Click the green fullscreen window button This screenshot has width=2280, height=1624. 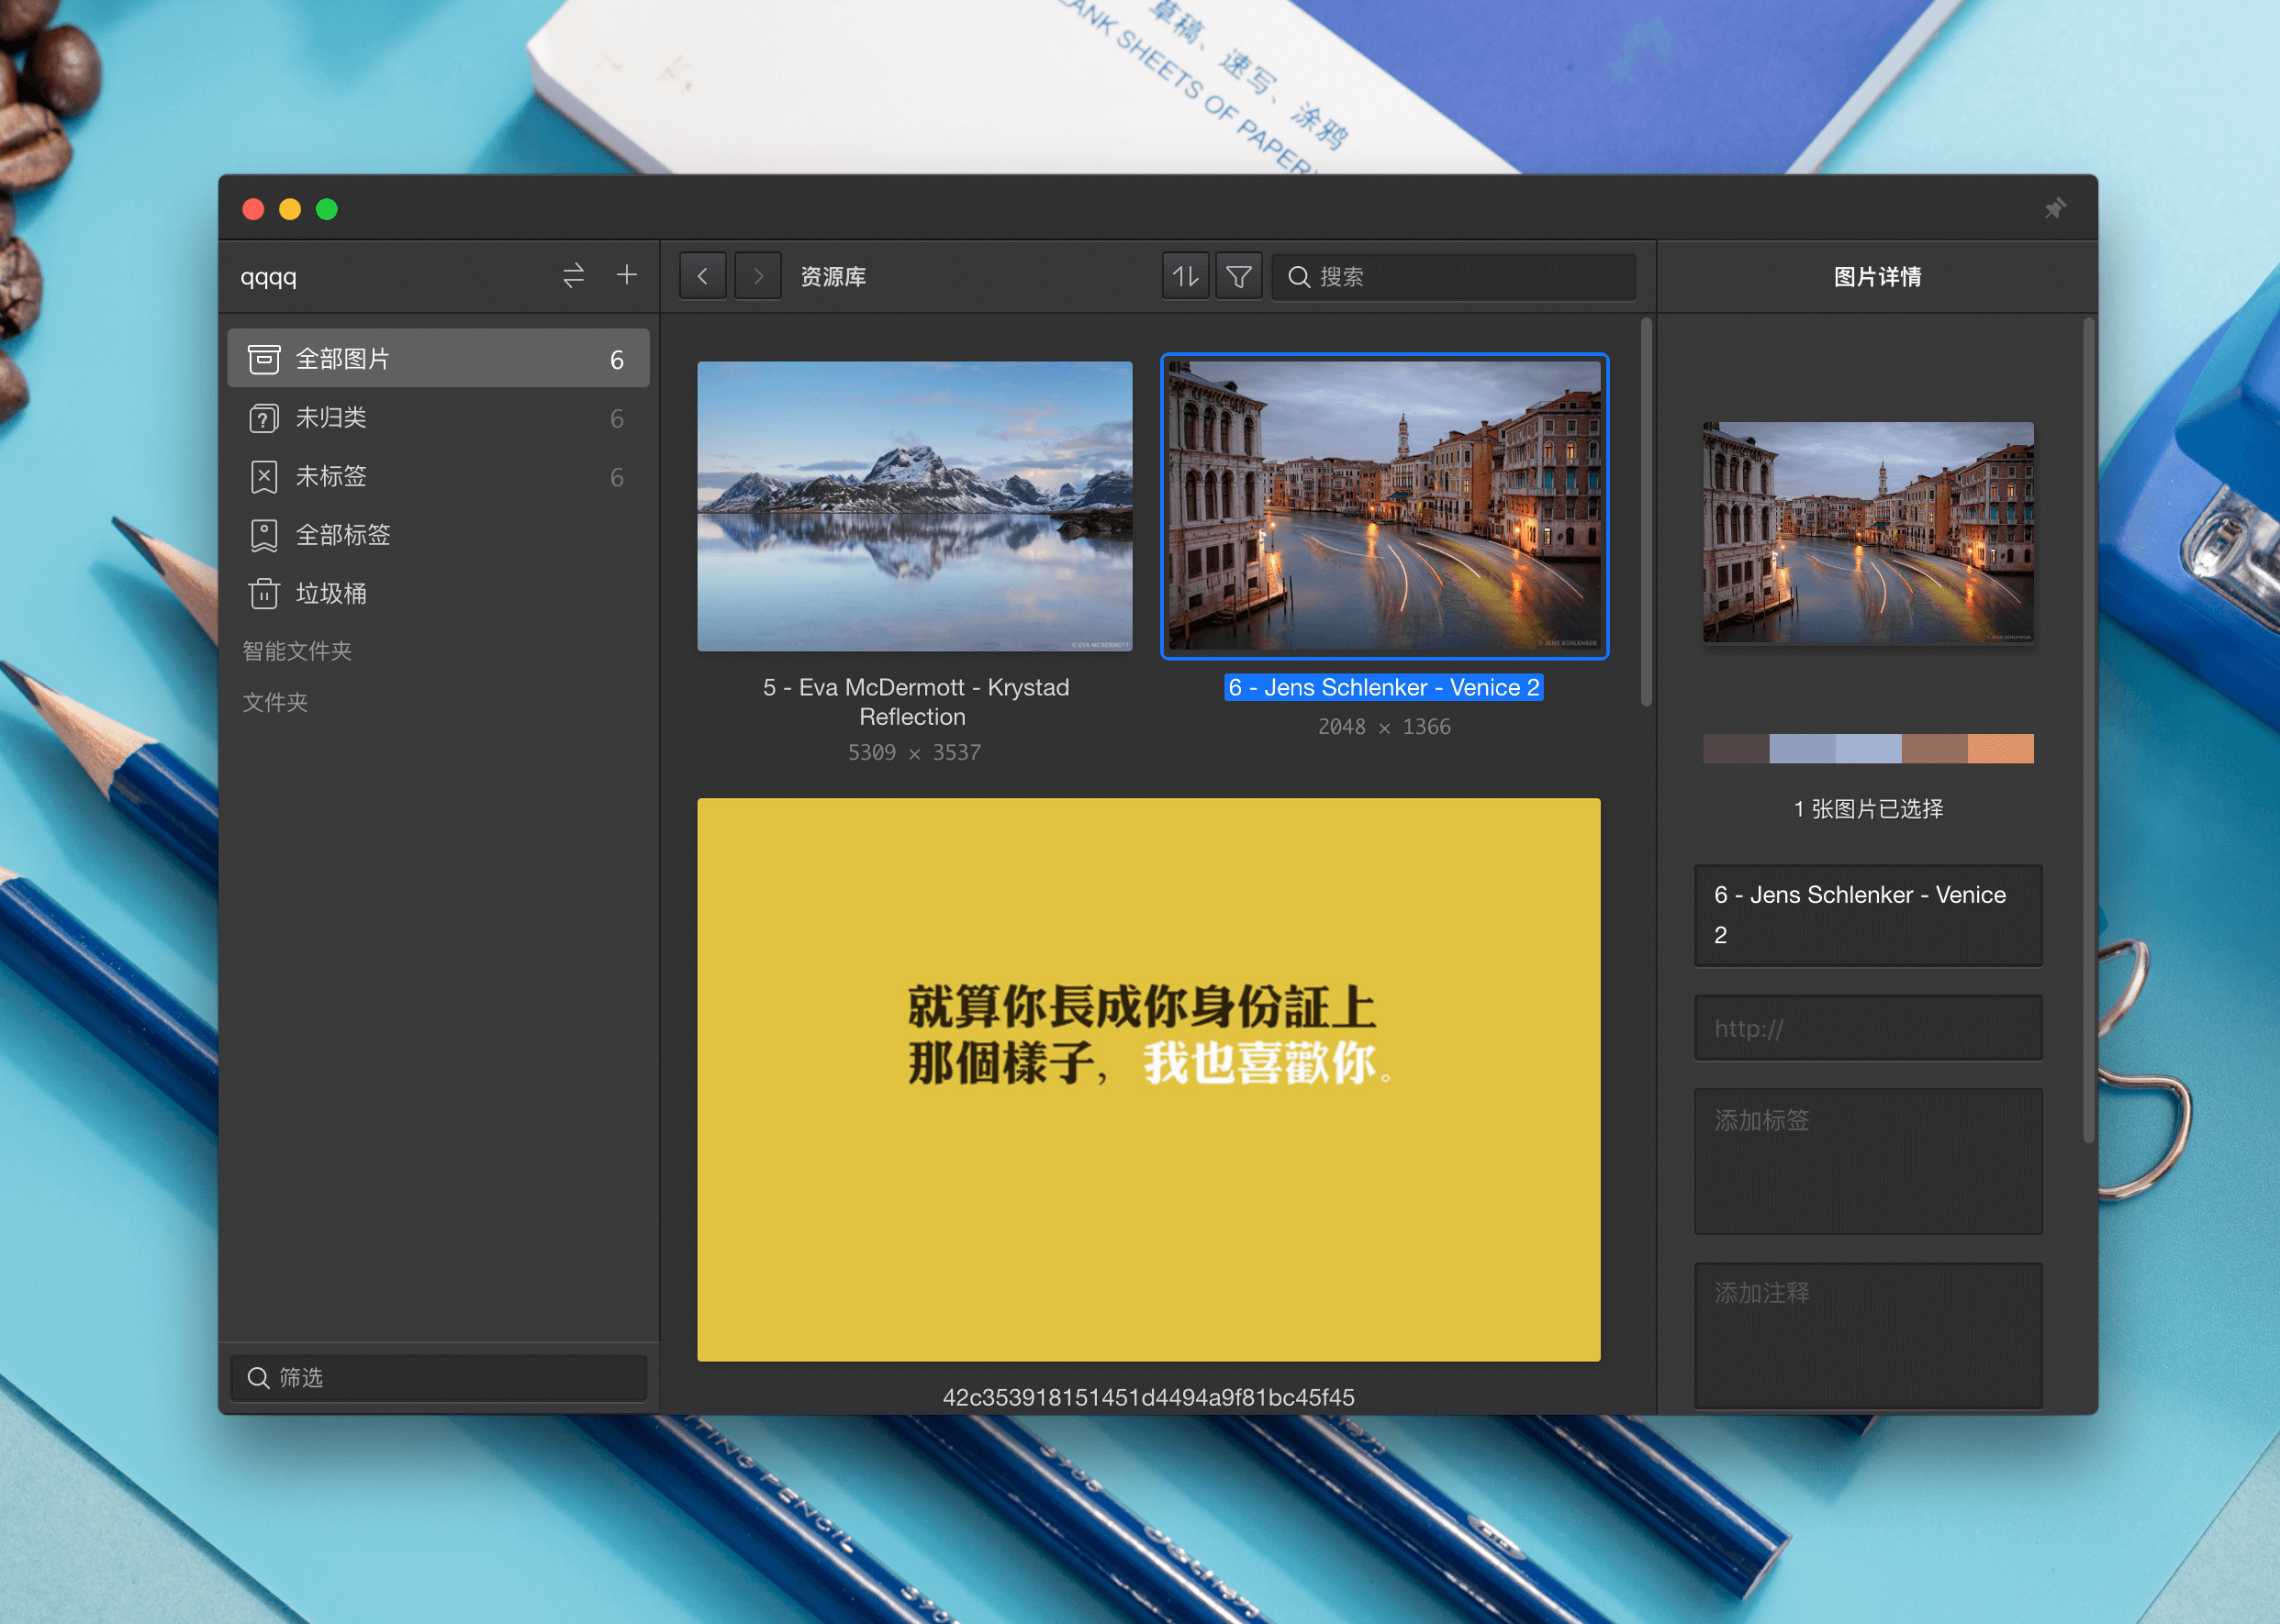(327, 209)
